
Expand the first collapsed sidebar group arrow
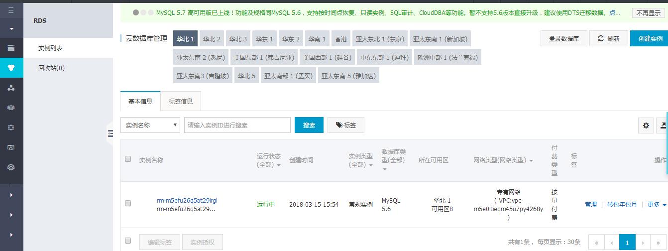[x=11, y=195]
